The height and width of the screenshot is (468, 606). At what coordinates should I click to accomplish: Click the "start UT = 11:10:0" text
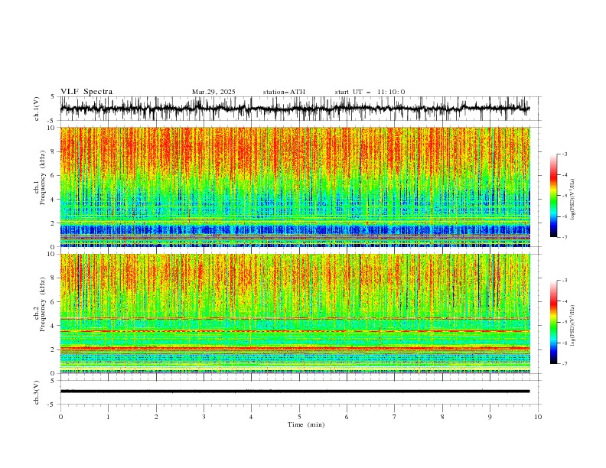pyautogui.click(x=370, y=92)
